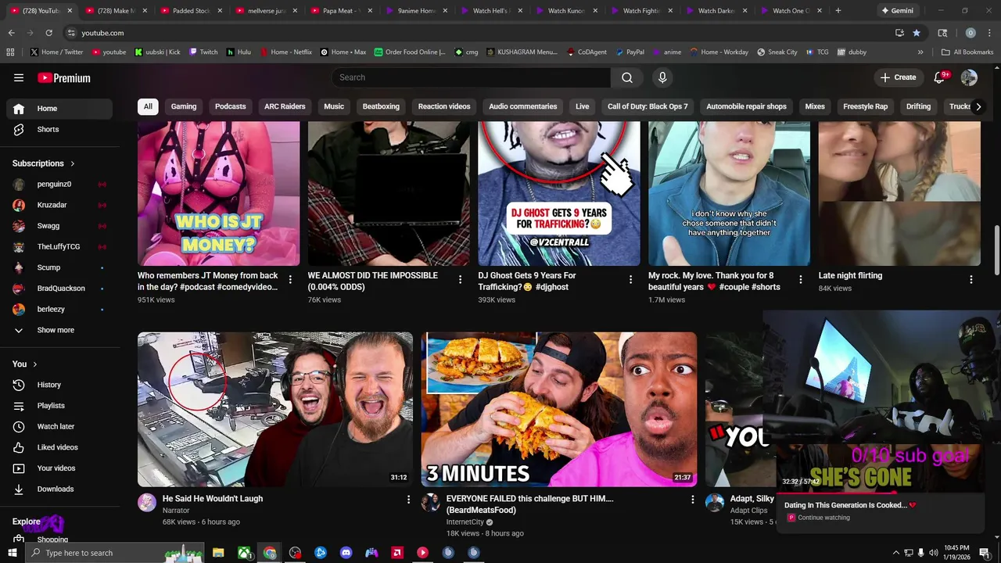Switch to the Watch Fighting browser tab

(640, 11)
